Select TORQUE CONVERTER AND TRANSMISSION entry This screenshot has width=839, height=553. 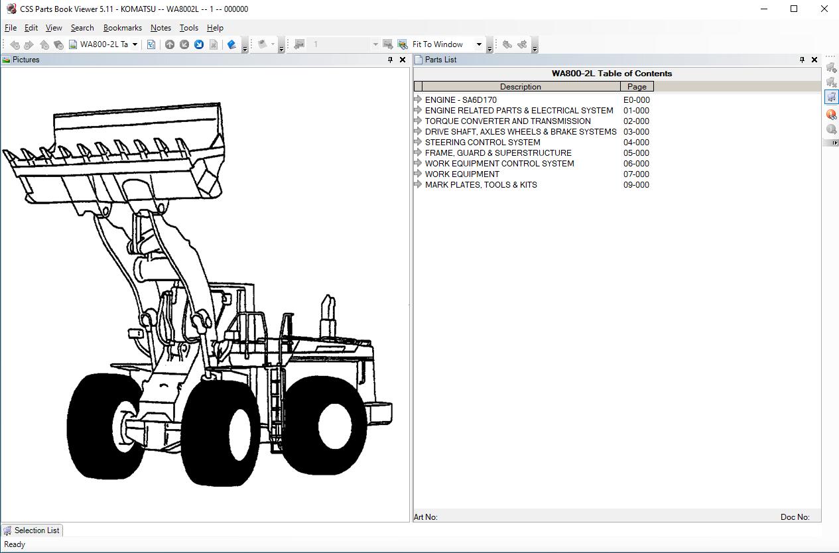pyautogui.click(x=508, y=121)
